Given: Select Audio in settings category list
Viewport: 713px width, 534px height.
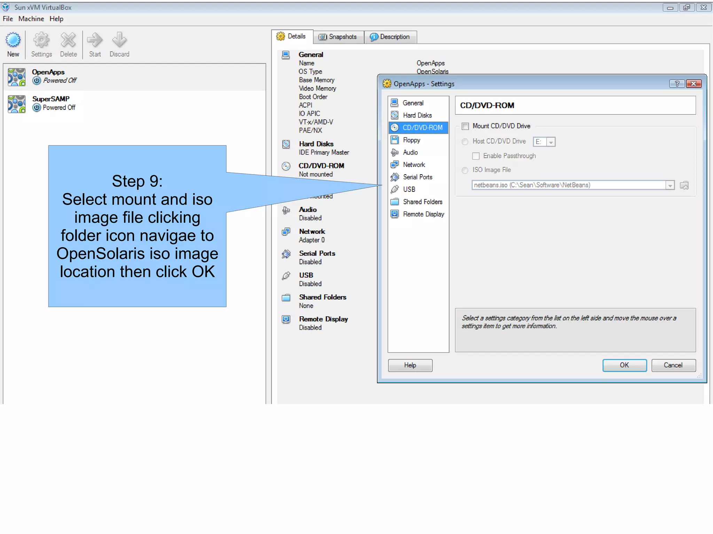Looking at the screenshot, I should pos(418,152).
